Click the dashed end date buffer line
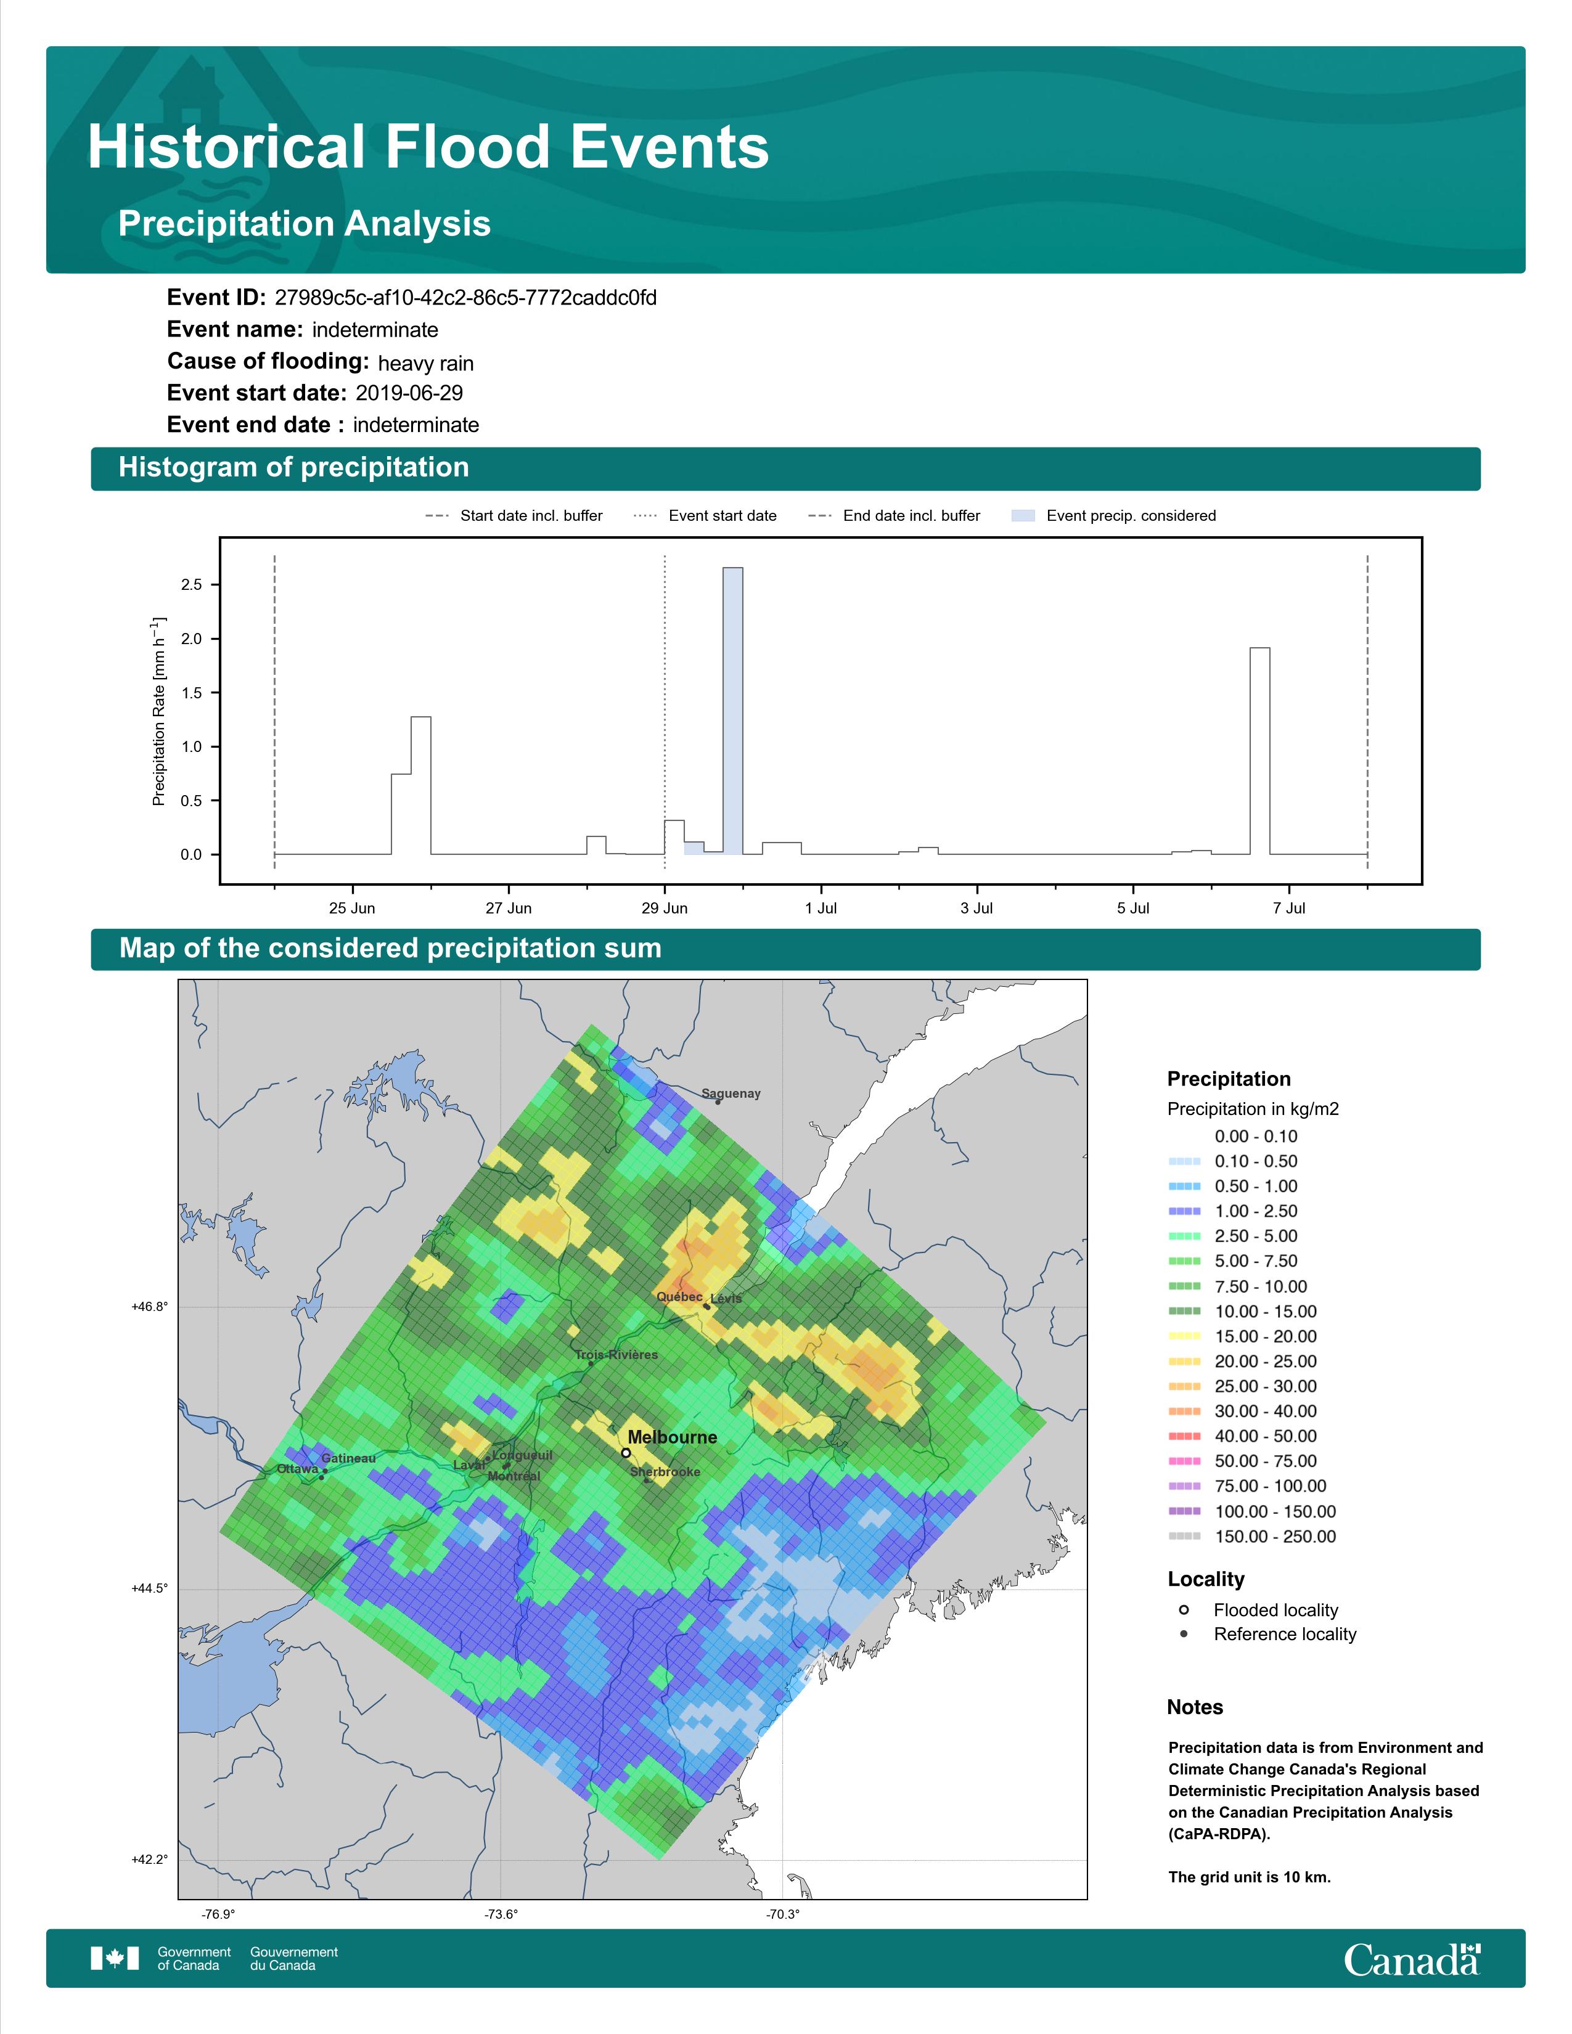 point(1367,711)
